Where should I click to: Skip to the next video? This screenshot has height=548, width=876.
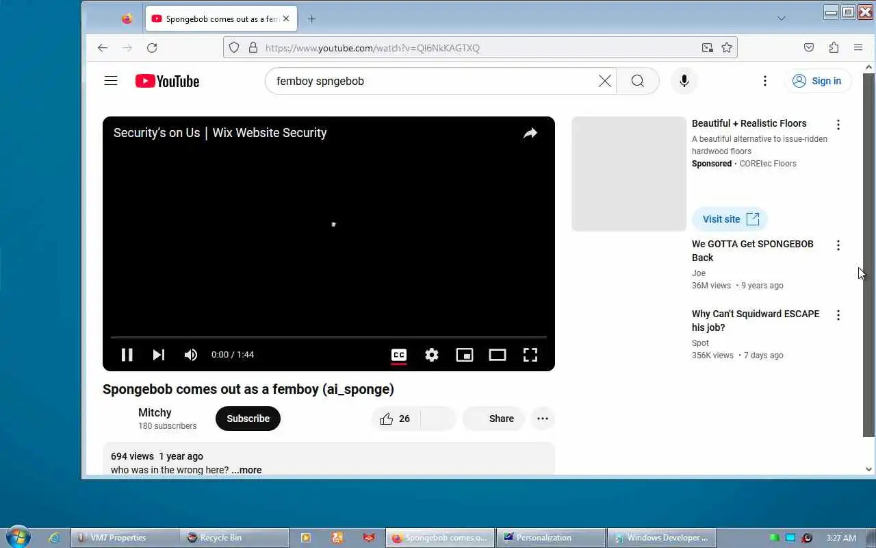[159, 355]
